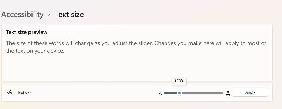Click the 130% slider tooltip
282x109 pixels.
179,81
